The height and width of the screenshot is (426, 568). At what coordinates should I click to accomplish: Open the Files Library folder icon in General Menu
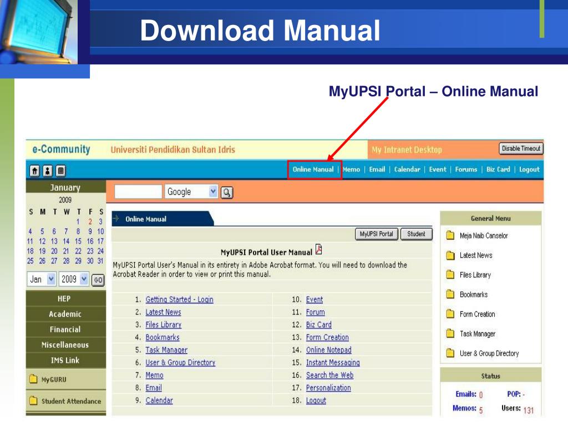(x=450, y=275)
